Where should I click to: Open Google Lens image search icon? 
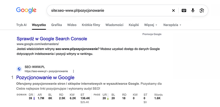(x=202, y=11)
